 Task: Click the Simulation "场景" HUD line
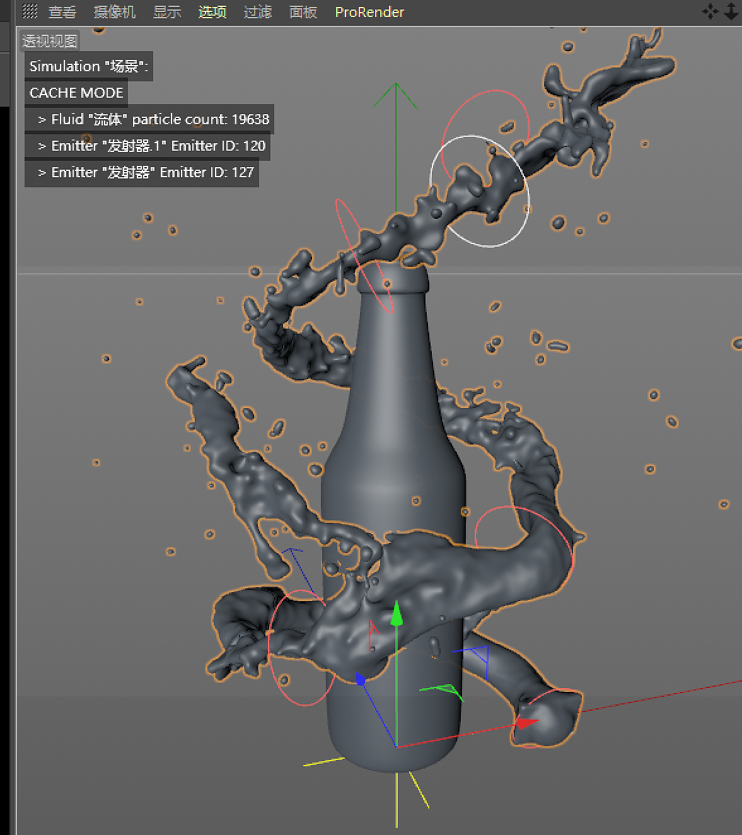pyautogui.click(x=89, y=66)
